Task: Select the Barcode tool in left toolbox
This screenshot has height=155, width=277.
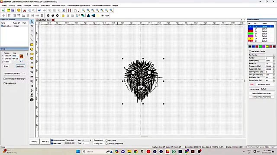Action: click(32, 77)
